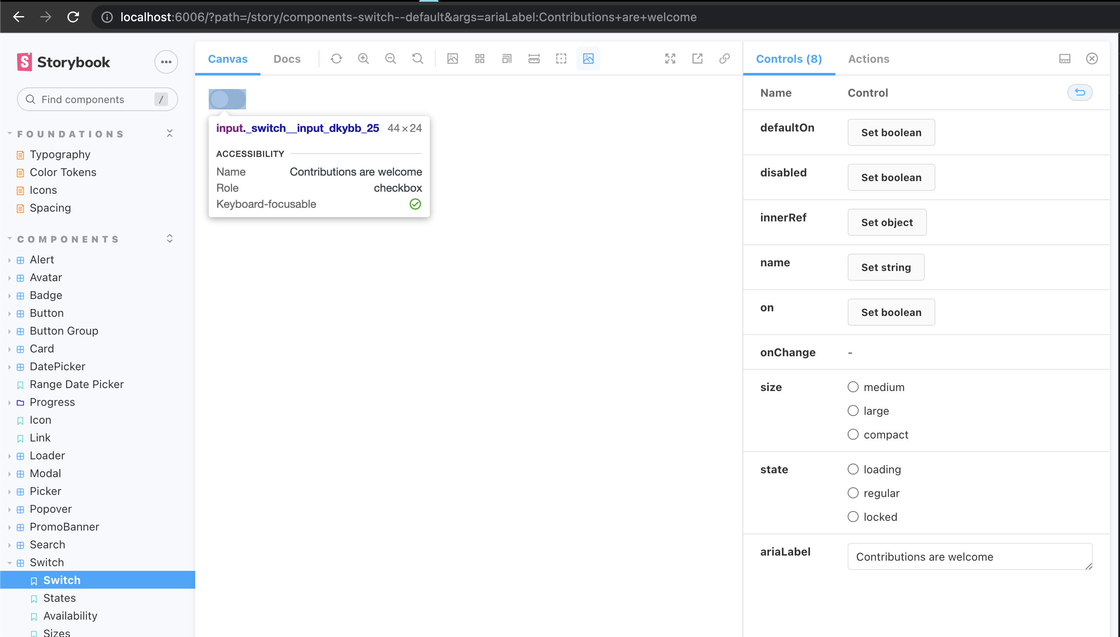
Task: Copy the canvas link
Action: pos(725,58)
